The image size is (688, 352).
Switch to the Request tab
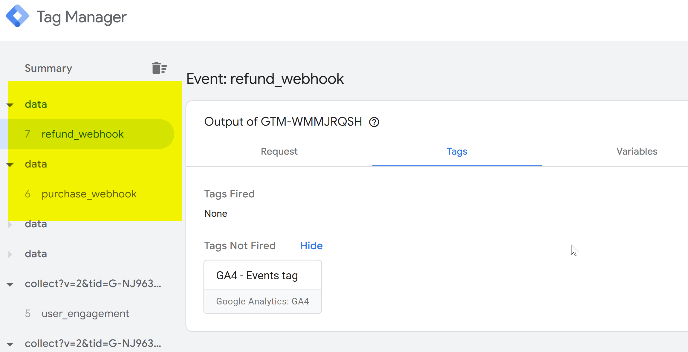pyautogui.click(x=279, y=151)
